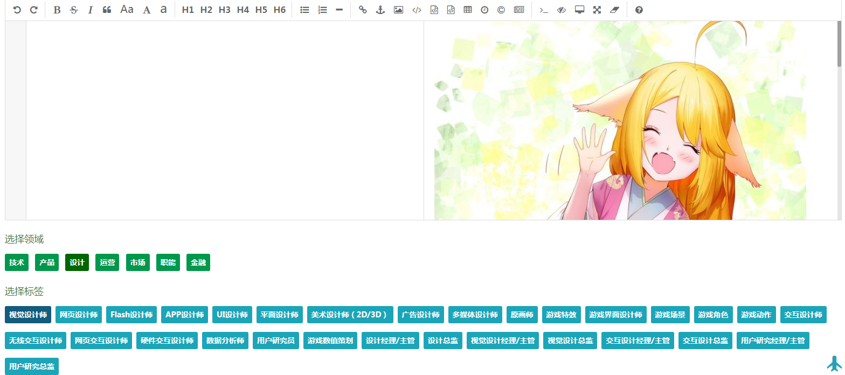Pick the 游戏场景 tag
This screenshot has width=845, height=375.
point(670,315)
